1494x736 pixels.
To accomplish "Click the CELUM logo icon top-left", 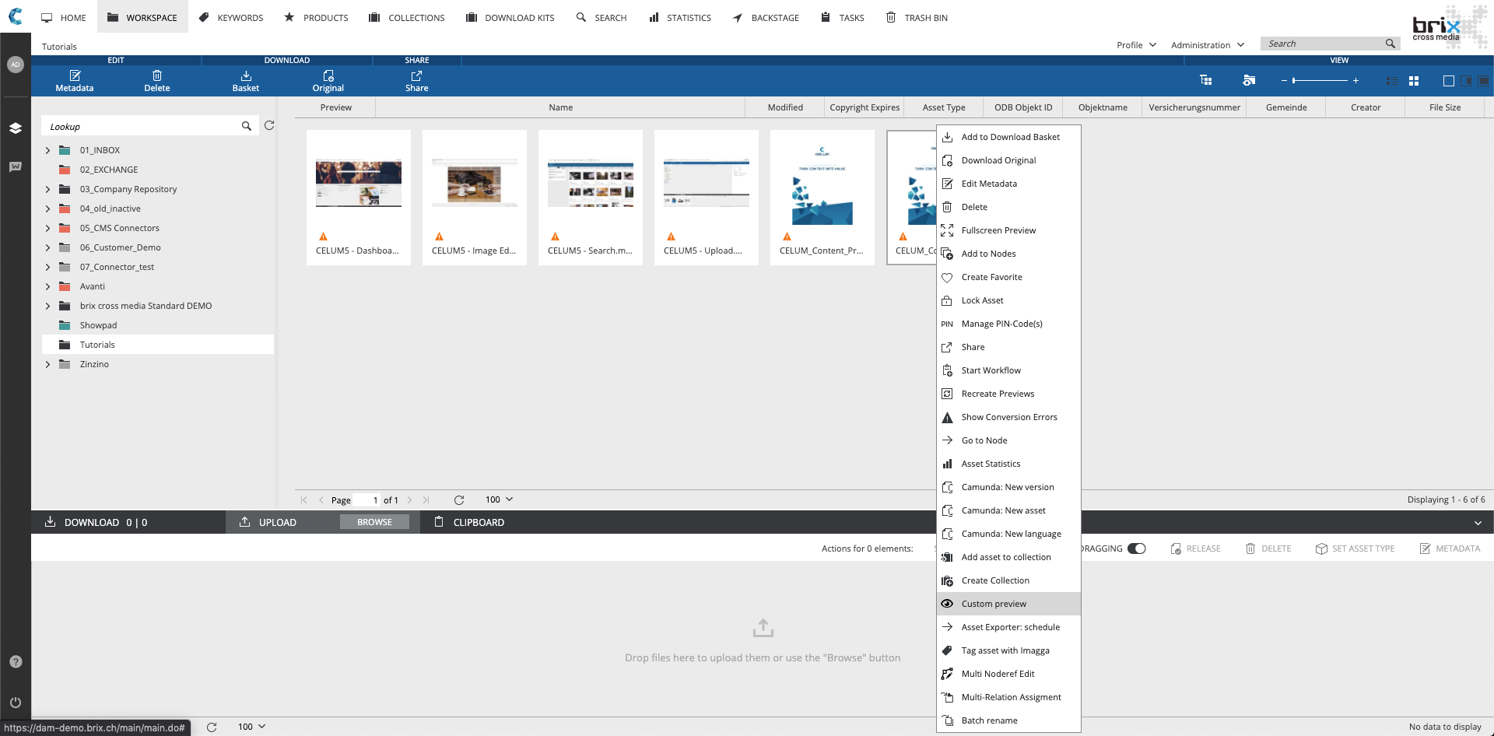I will point(16,16).
